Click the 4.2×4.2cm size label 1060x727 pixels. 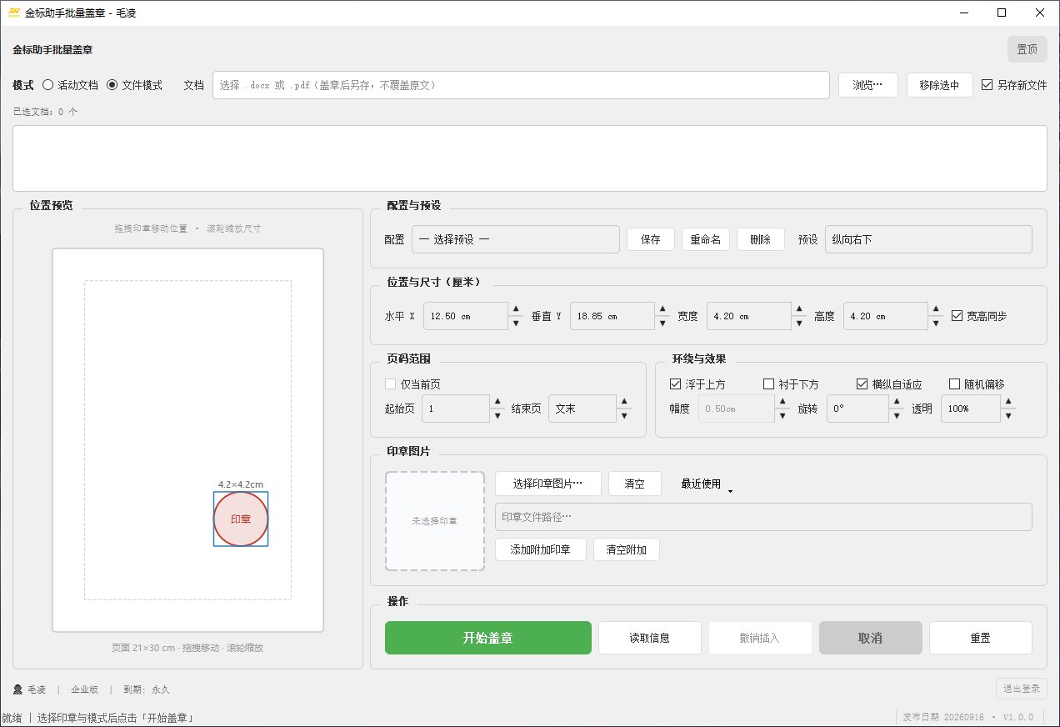point(241,484)
